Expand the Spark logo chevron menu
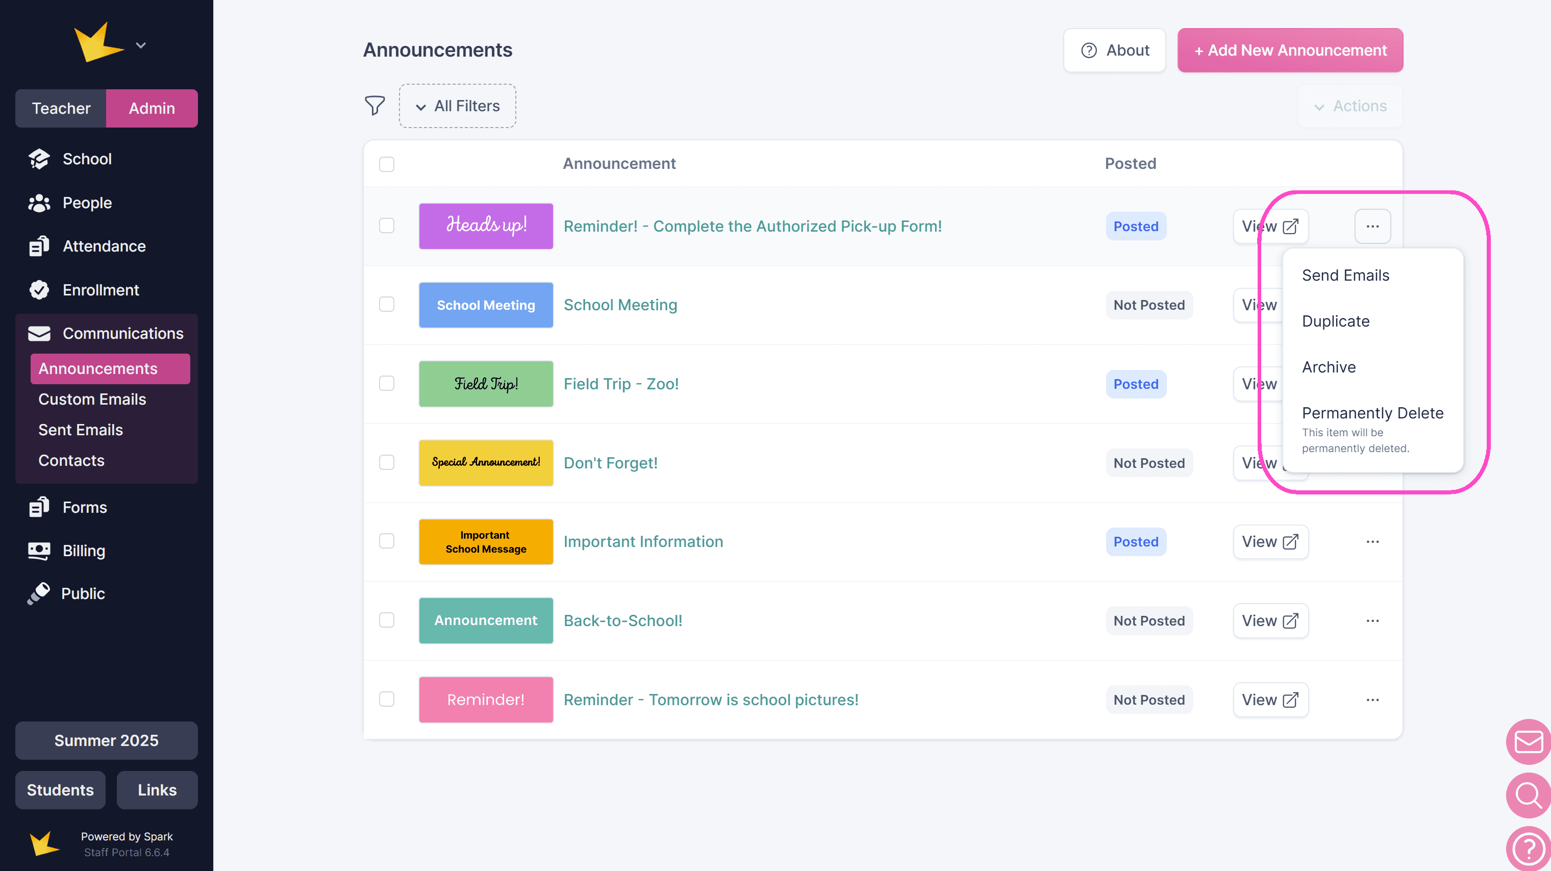1551x871 pixels. click(141, 45)
